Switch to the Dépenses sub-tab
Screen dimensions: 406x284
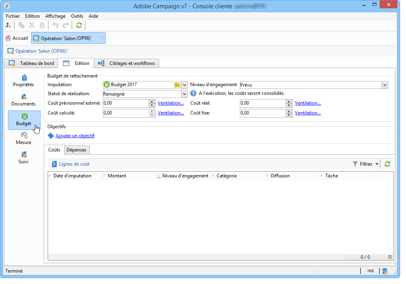76,150
